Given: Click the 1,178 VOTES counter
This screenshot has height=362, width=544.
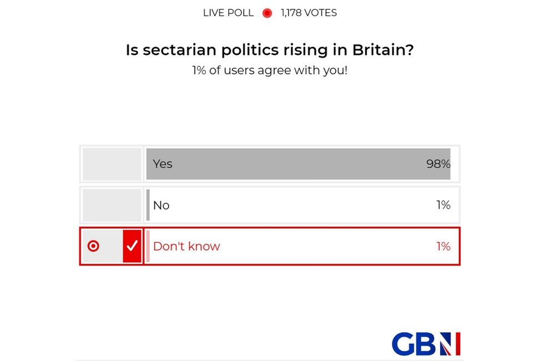Looking at the screenshot, I should click(308, 12).
